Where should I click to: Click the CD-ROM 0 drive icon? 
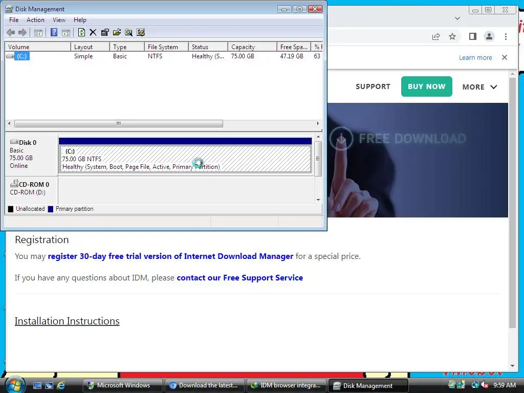coord(14,184)
